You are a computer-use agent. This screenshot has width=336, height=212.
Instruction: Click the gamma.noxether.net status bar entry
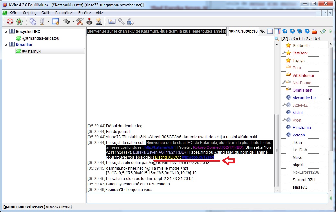click(38, 207)
